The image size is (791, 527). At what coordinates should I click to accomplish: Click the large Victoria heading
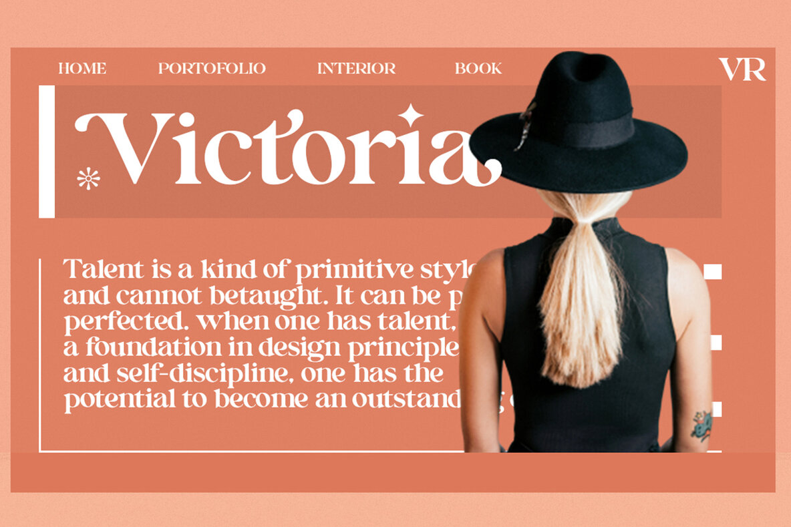pos(287,147)
